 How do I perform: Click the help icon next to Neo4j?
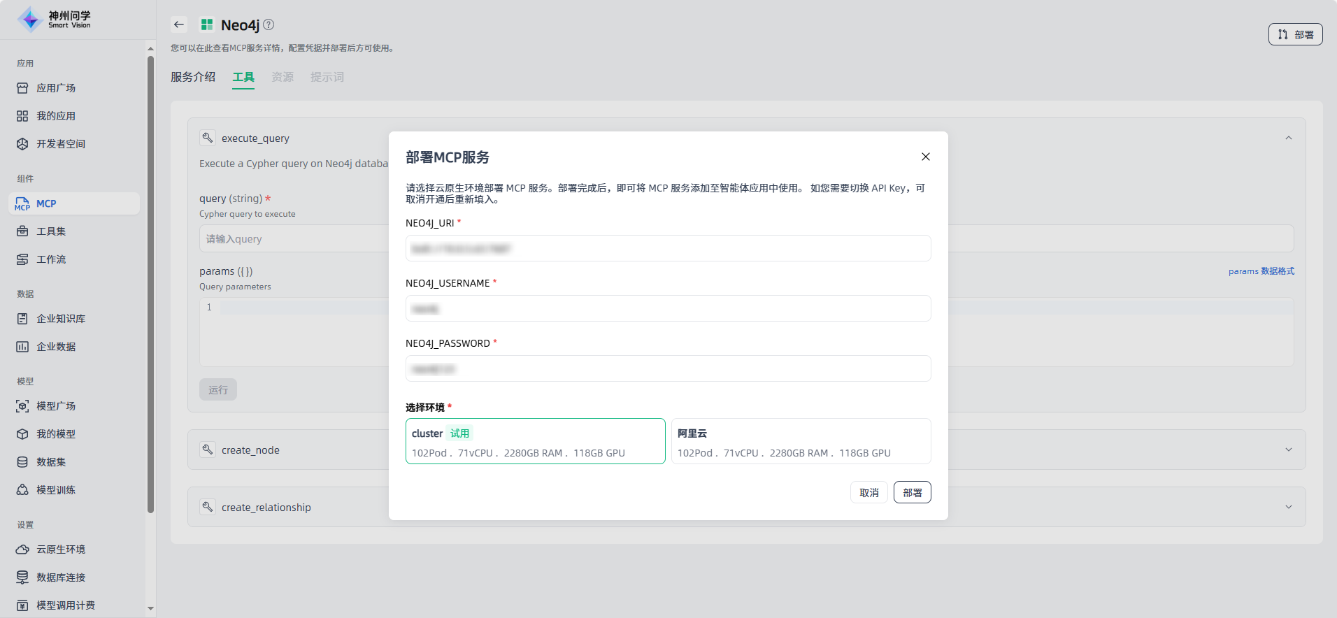click(269, 25)
